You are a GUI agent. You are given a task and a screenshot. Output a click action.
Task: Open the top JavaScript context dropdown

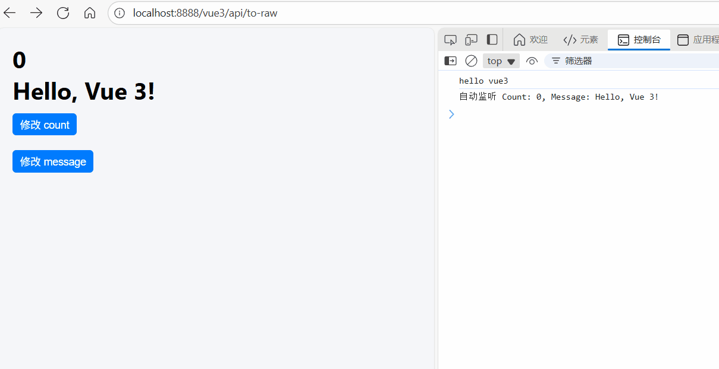tap(501, 61)
